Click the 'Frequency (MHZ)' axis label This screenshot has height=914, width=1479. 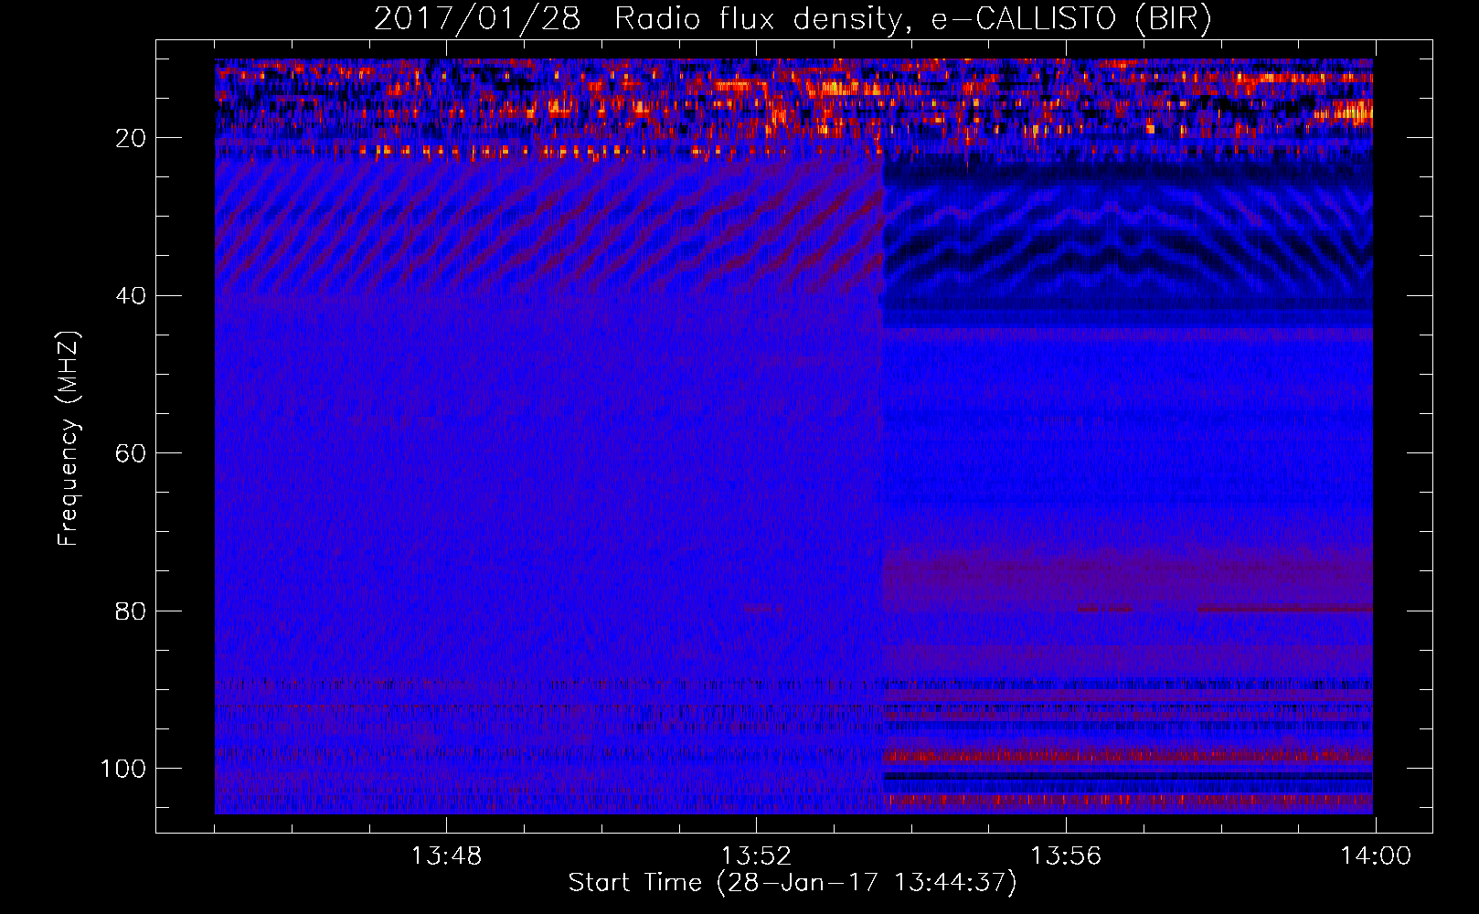coord(69,438)
